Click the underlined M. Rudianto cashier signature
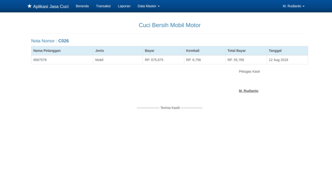Viewport: 332px width, 186px height. tap(249, 91)
